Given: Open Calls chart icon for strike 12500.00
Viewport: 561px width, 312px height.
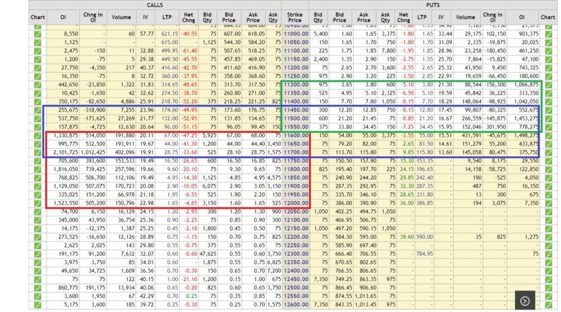Looking at the screenshot, I should coord(38,287).
